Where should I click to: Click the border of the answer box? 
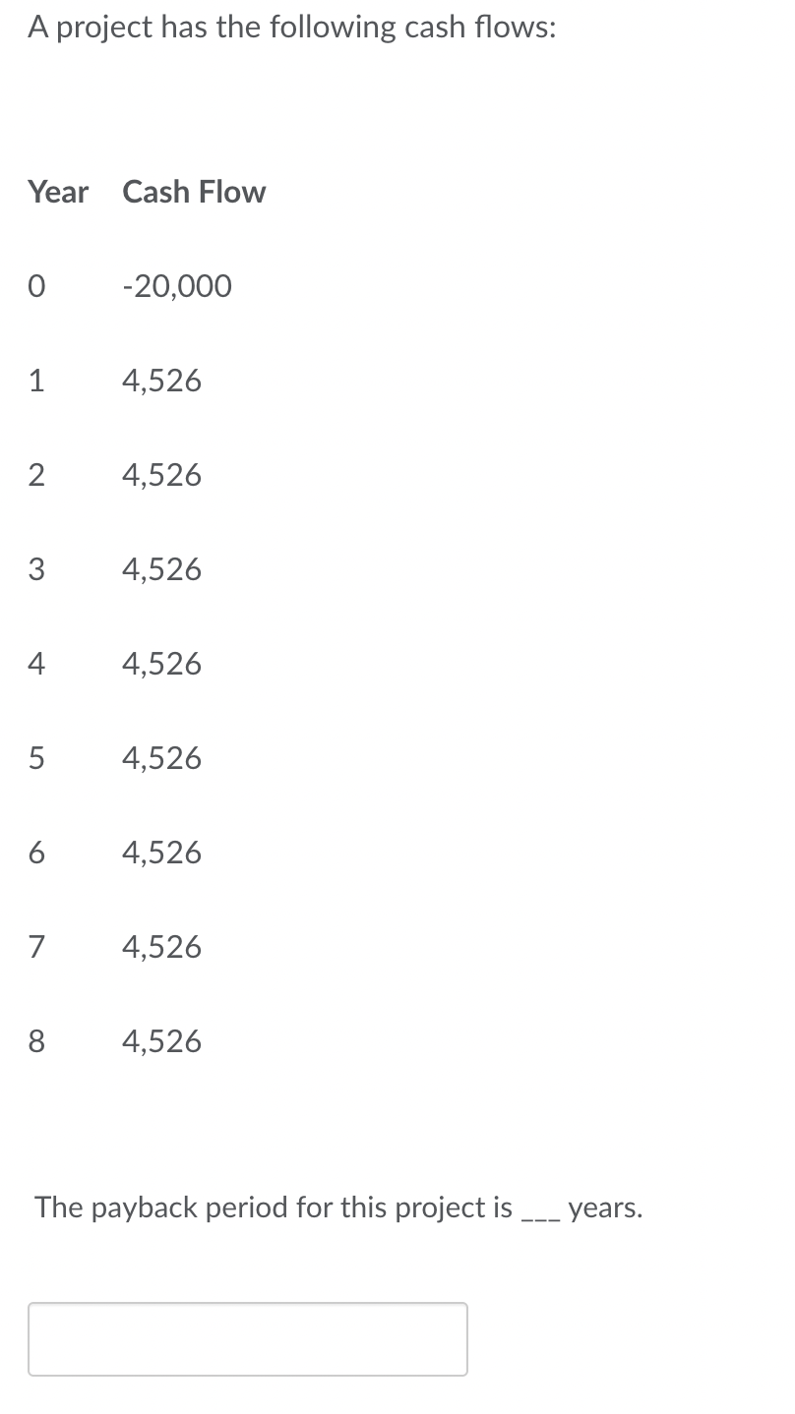pos(248,1308)
